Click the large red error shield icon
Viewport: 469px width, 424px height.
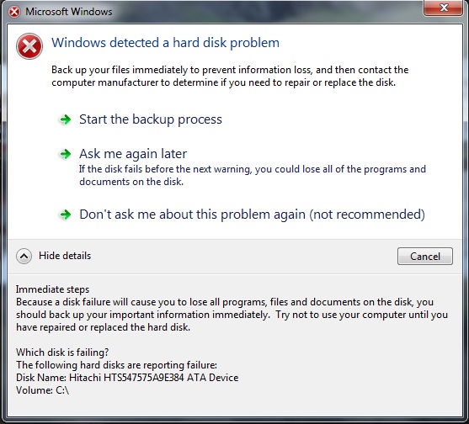click(x=29, y=46)
